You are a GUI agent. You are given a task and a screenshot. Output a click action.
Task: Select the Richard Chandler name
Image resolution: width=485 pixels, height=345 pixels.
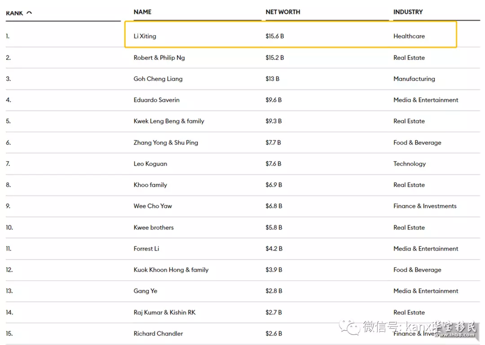[x=158, y=334]
